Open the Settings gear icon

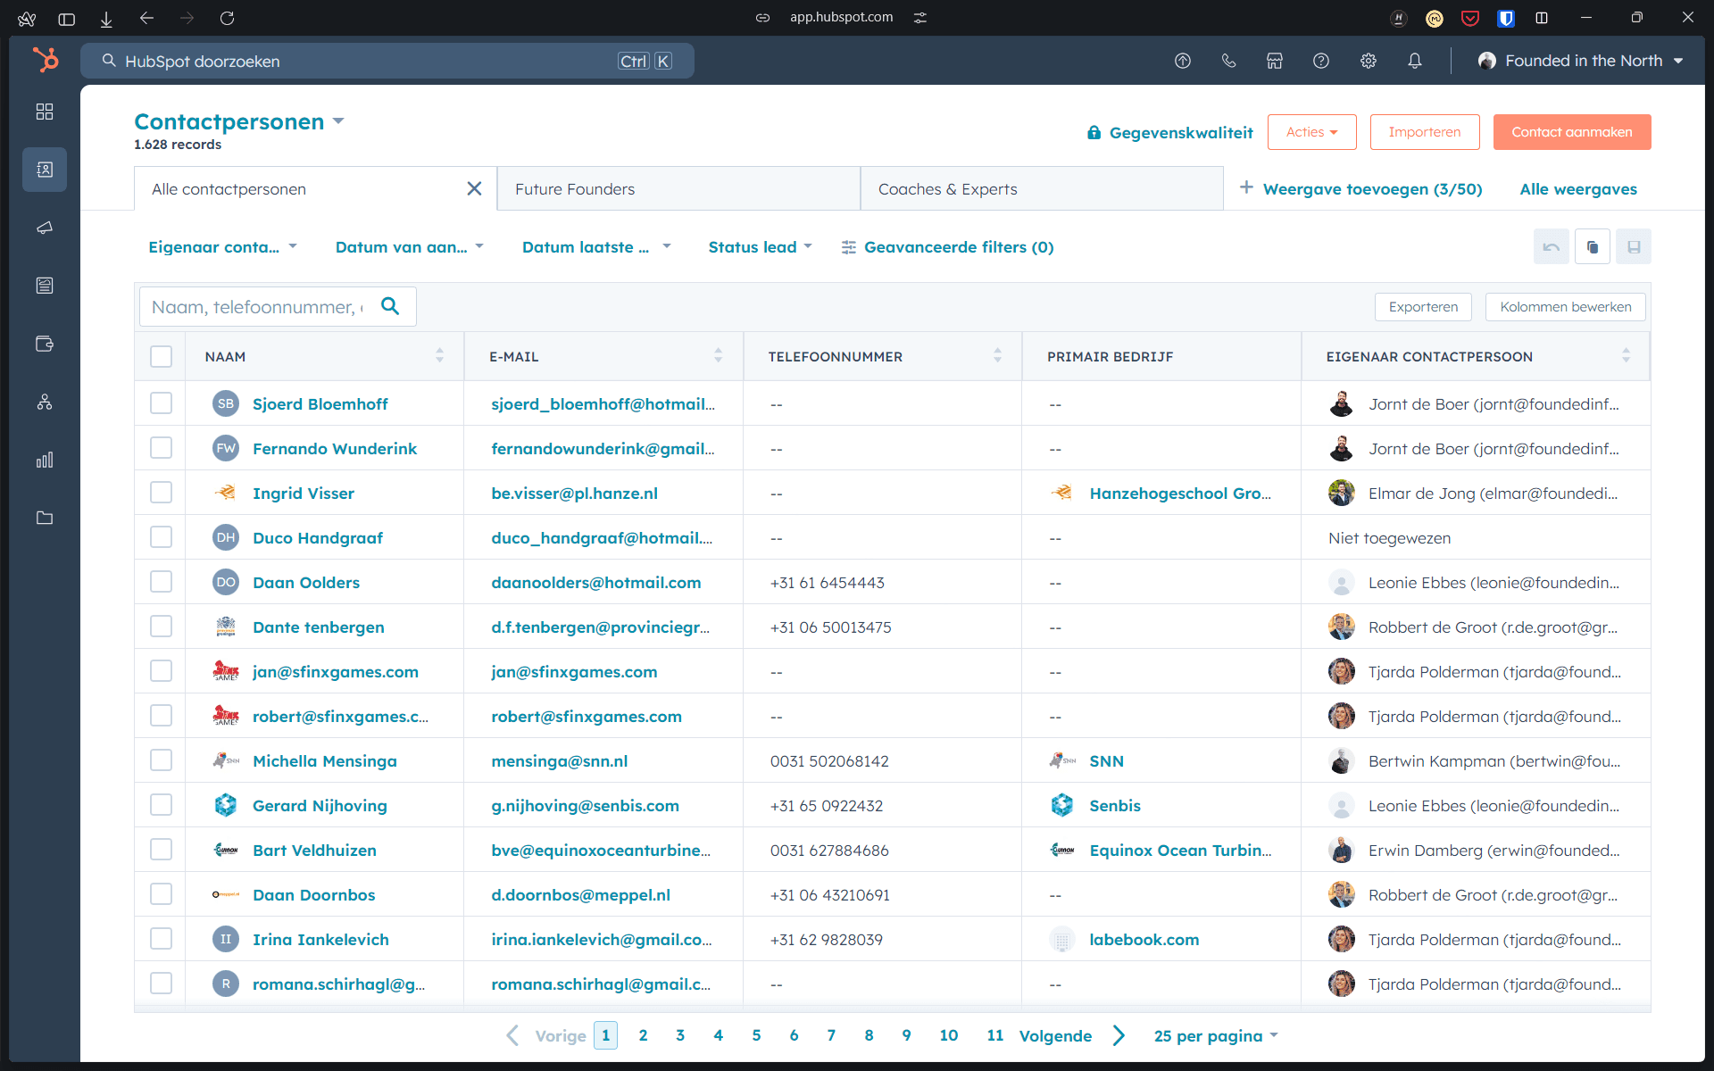1369,61
